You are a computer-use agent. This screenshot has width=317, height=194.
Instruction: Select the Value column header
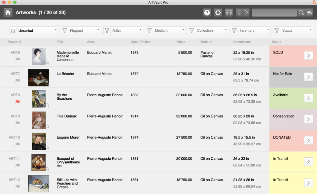(x=181, y=42)
